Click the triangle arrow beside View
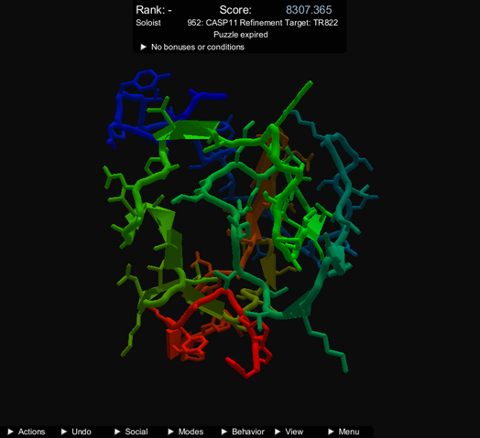480x438 pixels. pyautogui.click(x=278, y=432)
